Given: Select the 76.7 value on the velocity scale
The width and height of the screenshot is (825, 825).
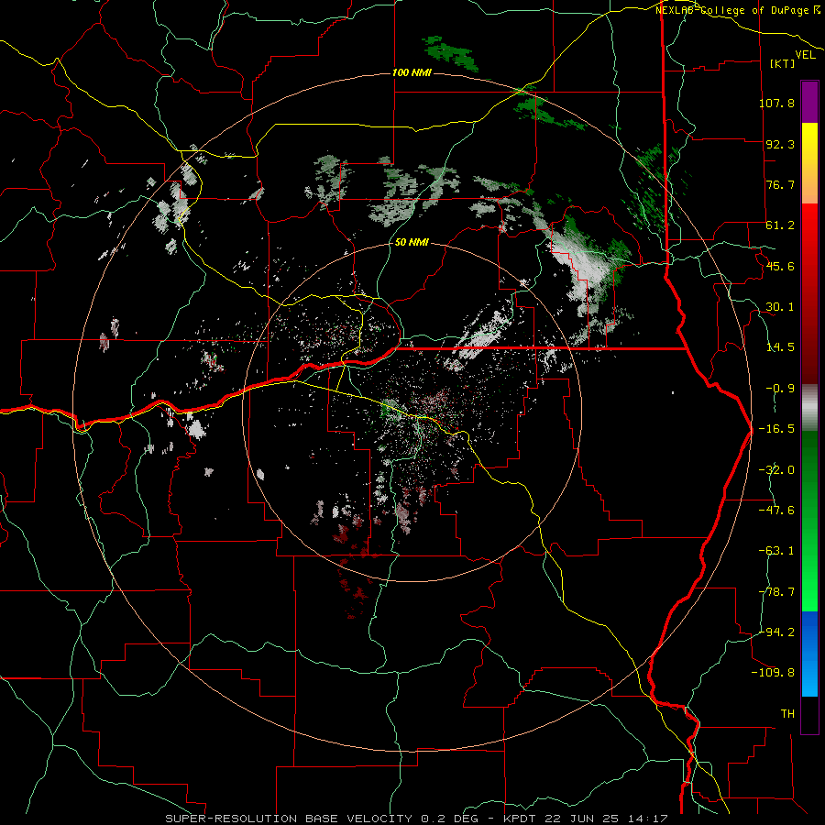Looking at the screenshot, I should (780, 184).
